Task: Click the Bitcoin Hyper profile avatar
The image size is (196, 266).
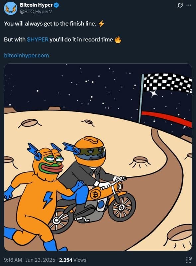Action: click(11, 8)
